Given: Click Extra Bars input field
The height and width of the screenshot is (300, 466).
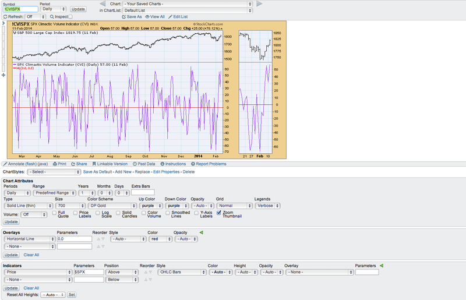Looking at the screenshot, I should (x=143, y=193).
